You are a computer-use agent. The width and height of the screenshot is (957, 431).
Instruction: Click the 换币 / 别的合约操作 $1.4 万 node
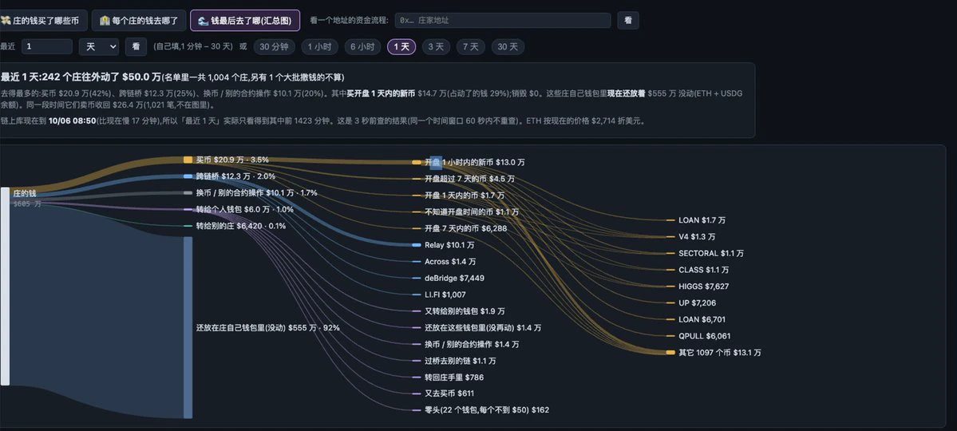coord(472,344)
